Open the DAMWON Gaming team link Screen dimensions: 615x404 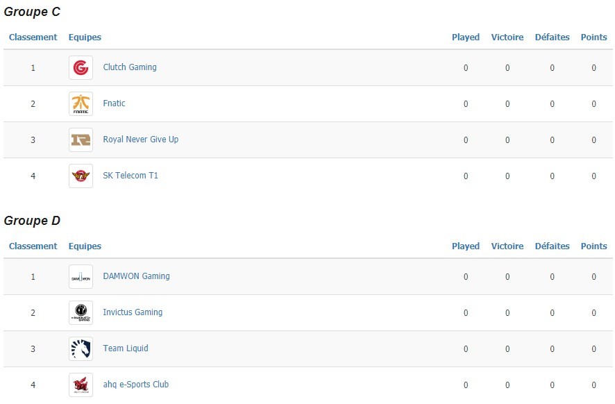click(137, 276)
